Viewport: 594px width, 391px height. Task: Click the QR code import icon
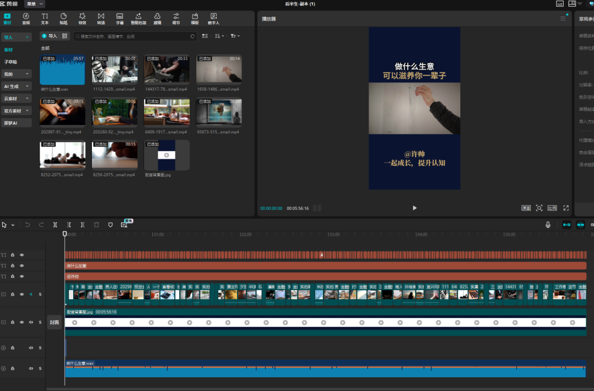[x=65, y=36]
